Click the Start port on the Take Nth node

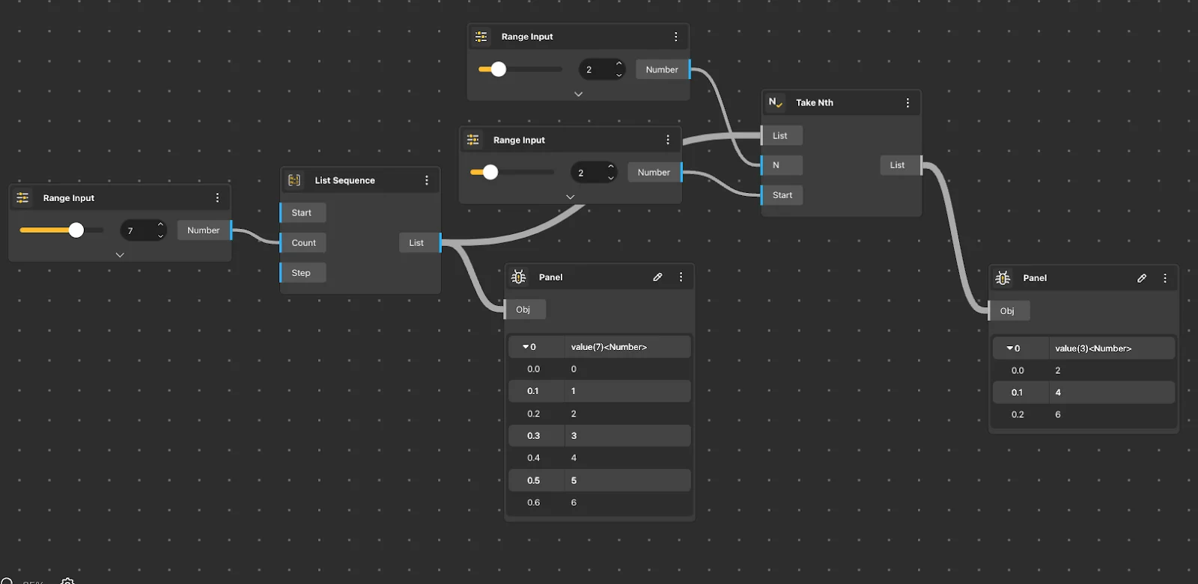pyautogui.click(x=782, y=195)
